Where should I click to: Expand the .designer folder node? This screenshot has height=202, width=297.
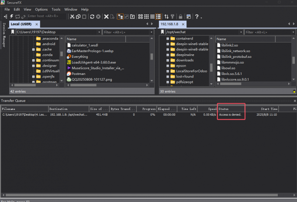point(33,66)
